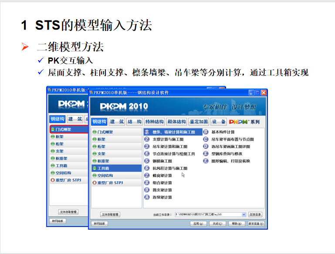The width and height of the screenshot is (335, 254).
Task: Click numbered icon 3 beside 吊车梁计算和施工图
Action: pyautogui.click(x=147, y=147)
